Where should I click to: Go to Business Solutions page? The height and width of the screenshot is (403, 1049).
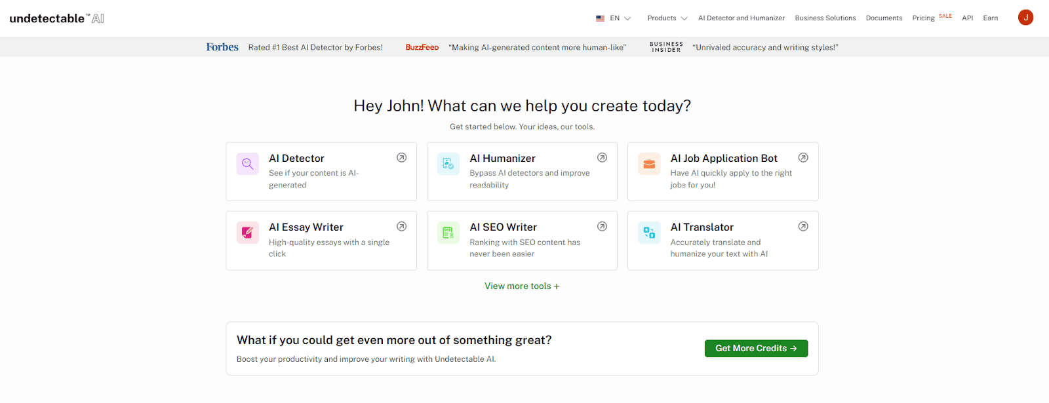pos(825,18)
